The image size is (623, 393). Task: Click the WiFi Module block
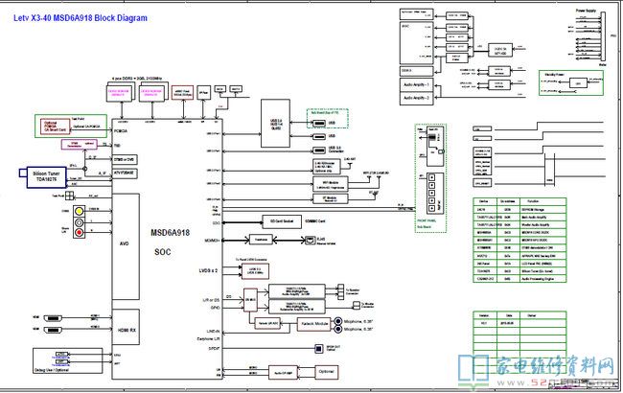click(331, 184)
